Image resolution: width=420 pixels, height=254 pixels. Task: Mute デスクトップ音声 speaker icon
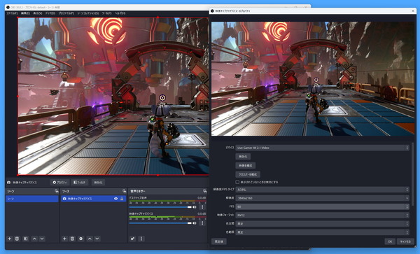click(x=195, y=207)
